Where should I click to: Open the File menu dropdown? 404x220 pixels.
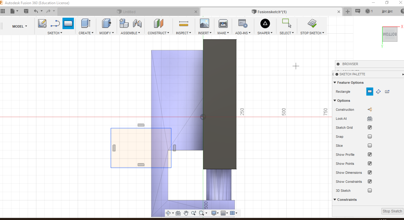tap(14, 11)
